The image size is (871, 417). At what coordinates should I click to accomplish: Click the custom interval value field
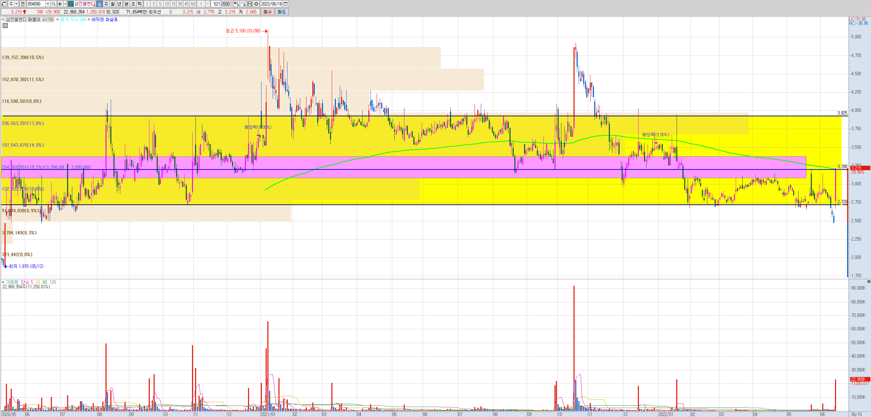pos(201,4)
